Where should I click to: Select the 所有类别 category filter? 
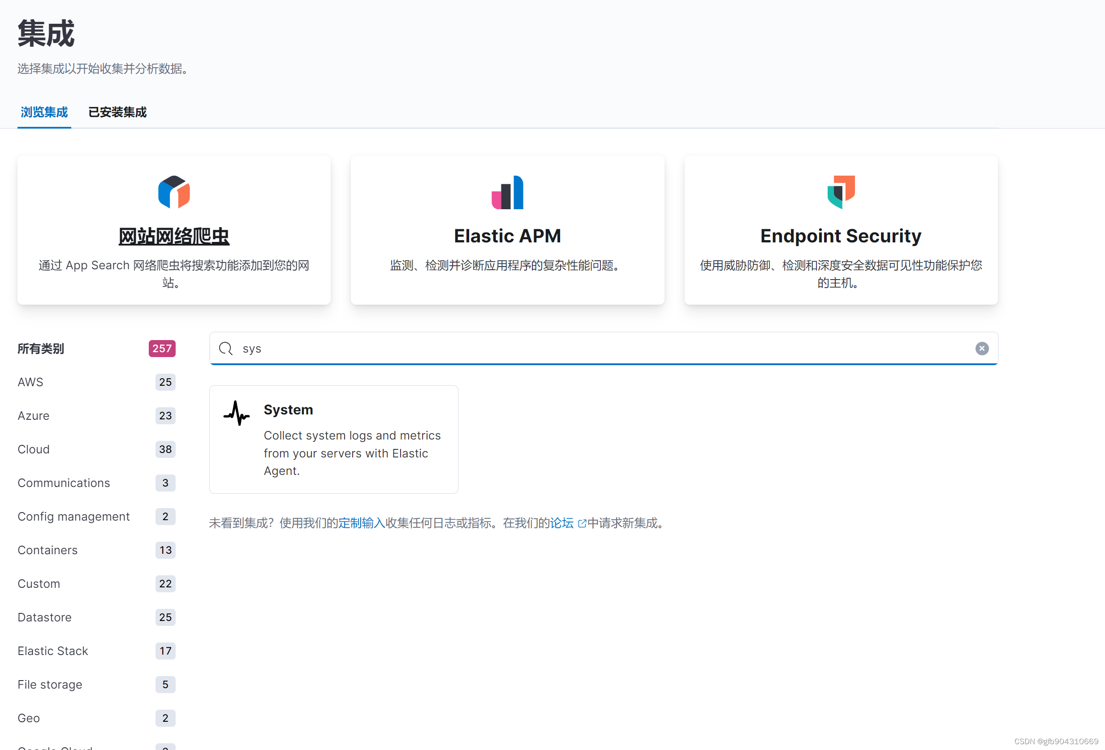coord(41,349)
